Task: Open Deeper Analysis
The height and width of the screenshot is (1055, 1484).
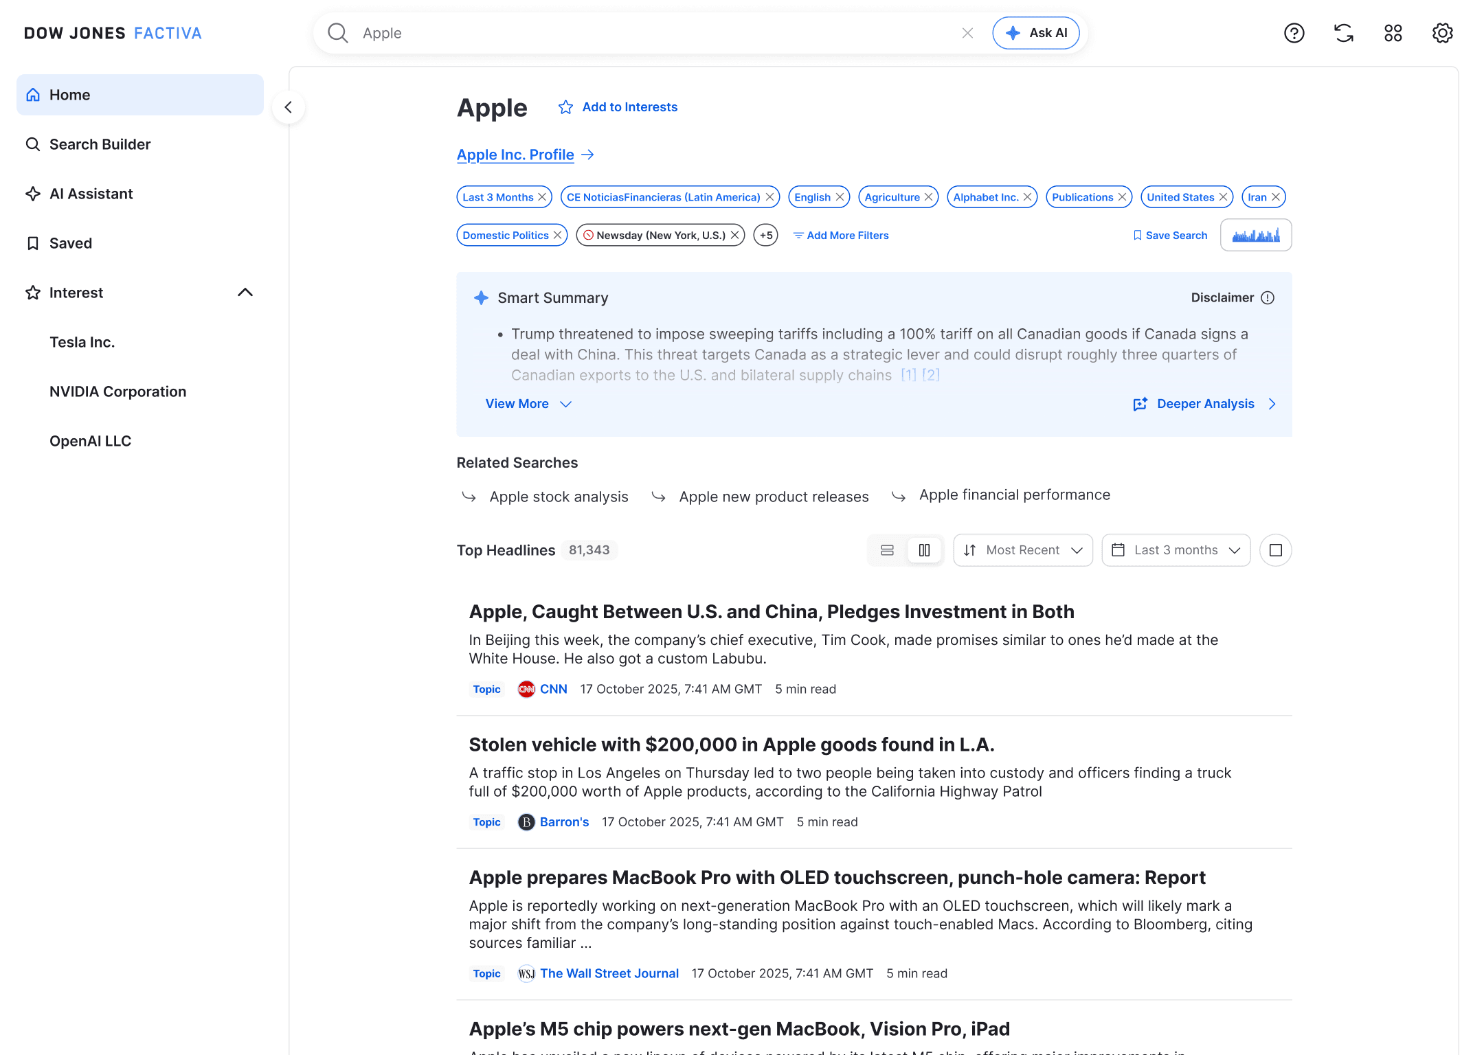Action: tap(1204, 404)
